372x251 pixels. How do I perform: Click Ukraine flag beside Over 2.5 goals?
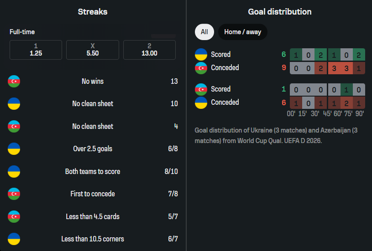14,149
